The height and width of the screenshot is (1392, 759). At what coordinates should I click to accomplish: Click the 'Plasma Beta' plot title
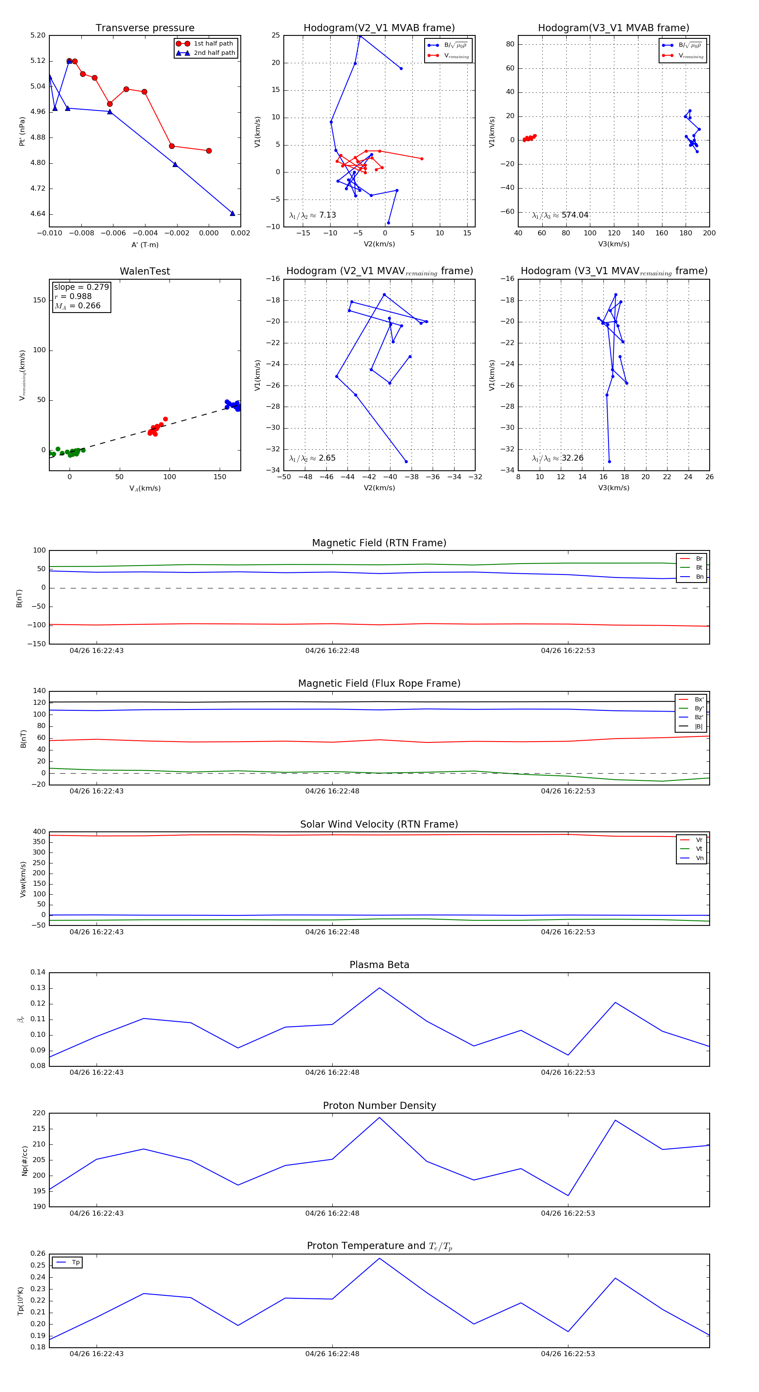coord(379,965)
